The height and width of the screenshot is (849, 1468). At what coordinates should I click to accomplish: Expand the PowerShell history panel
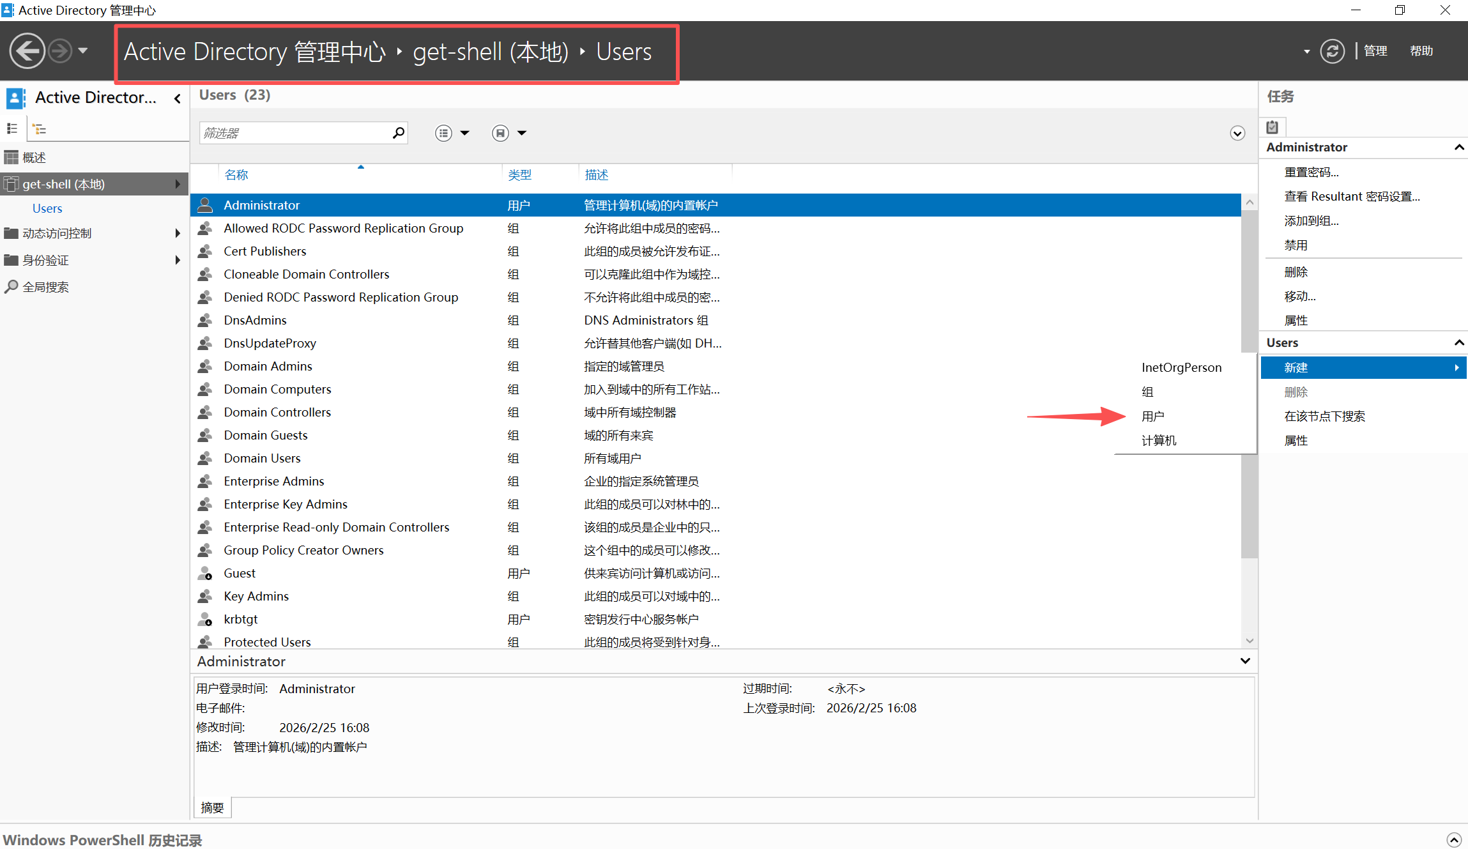tap(1453, 839)
